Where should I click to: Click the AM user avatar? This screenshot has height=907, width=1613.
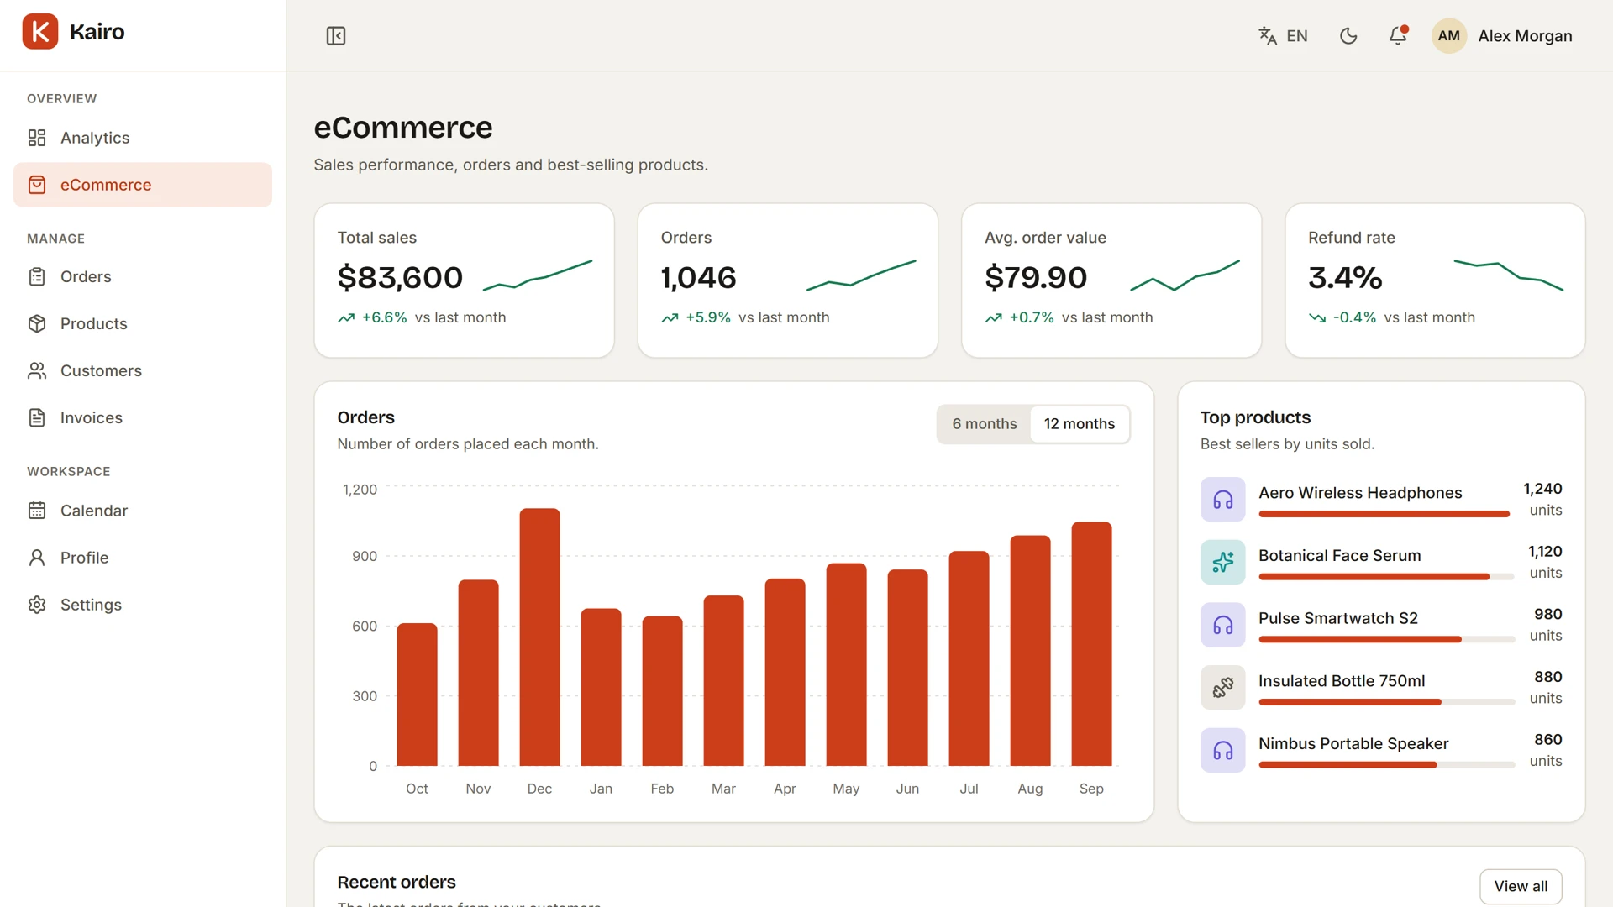pos(1449,36)
